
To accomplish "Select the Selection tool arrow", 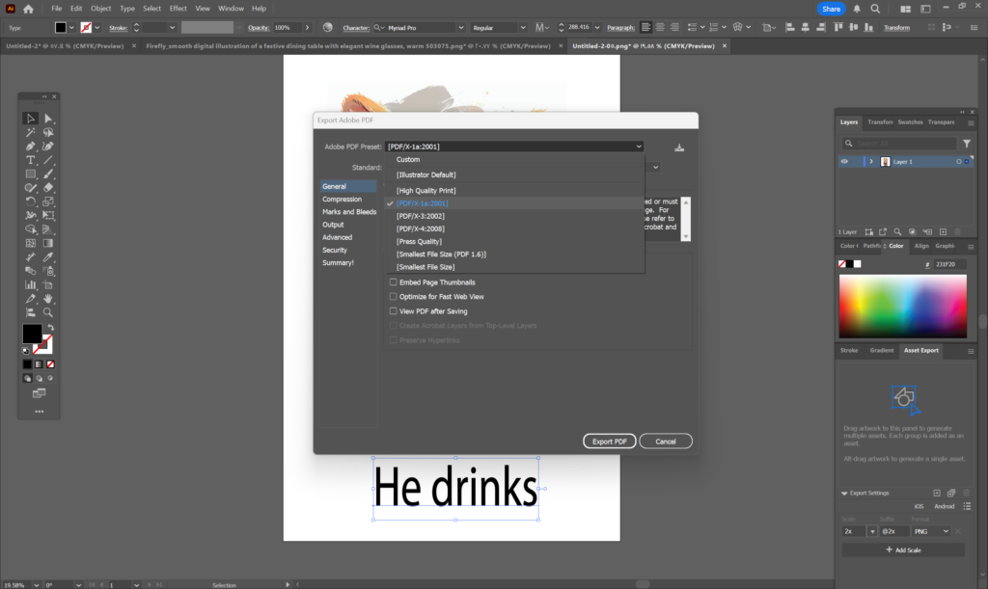I will coord(30,119).
